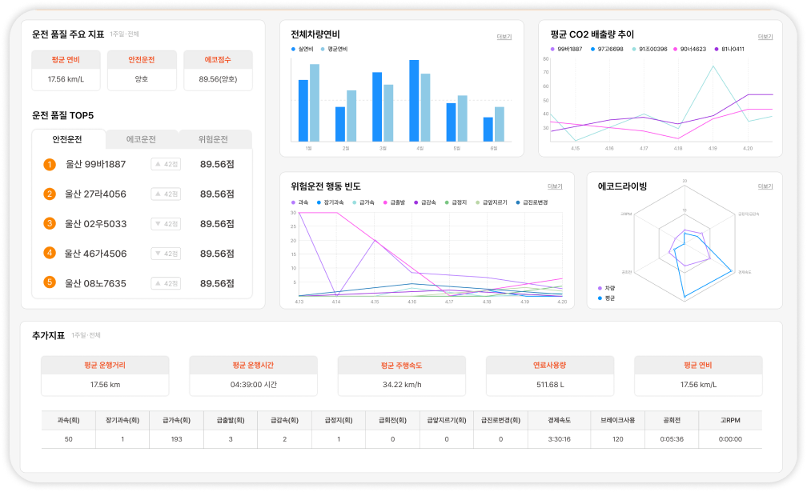This screenshot has width=807, height=492.
Task: Click the 급출발(회) column header
Action: (231, 420)
